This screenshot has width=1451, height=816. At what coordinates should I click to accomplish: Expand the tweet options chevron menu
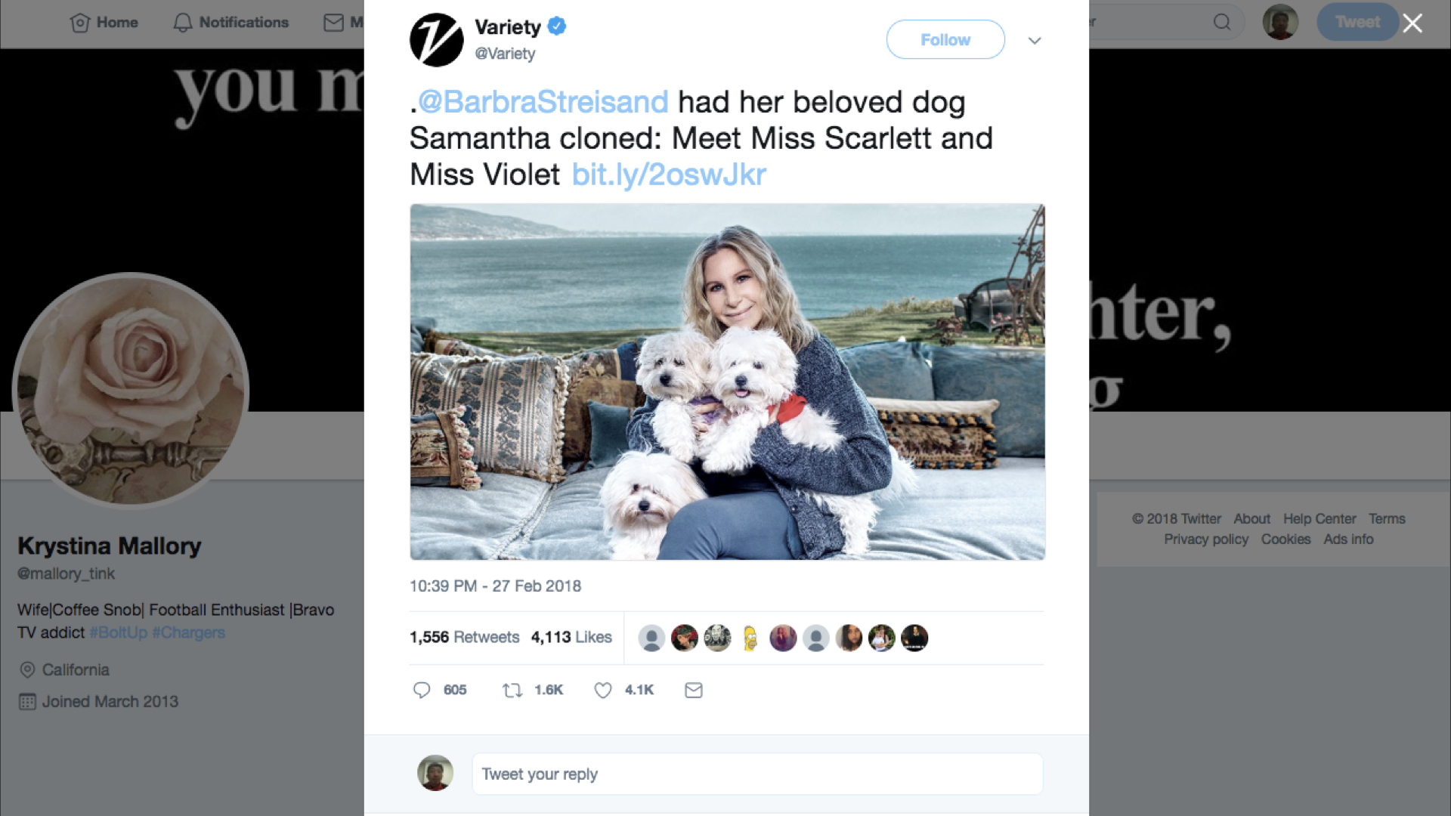tap(1035, 41)
